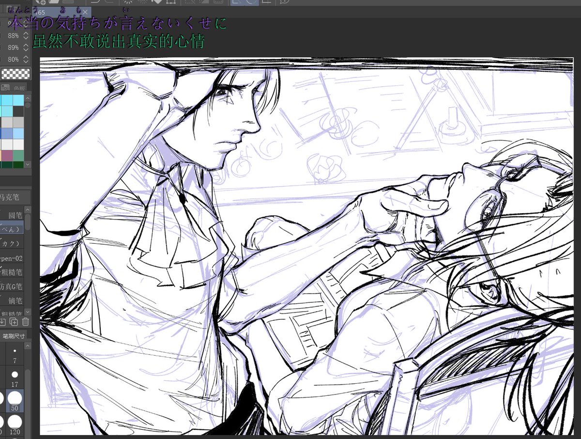Pick the medium blue swatch in color set
Viewport: 581px width, 439px height.
pyautogui.click(x=7, y=133)
